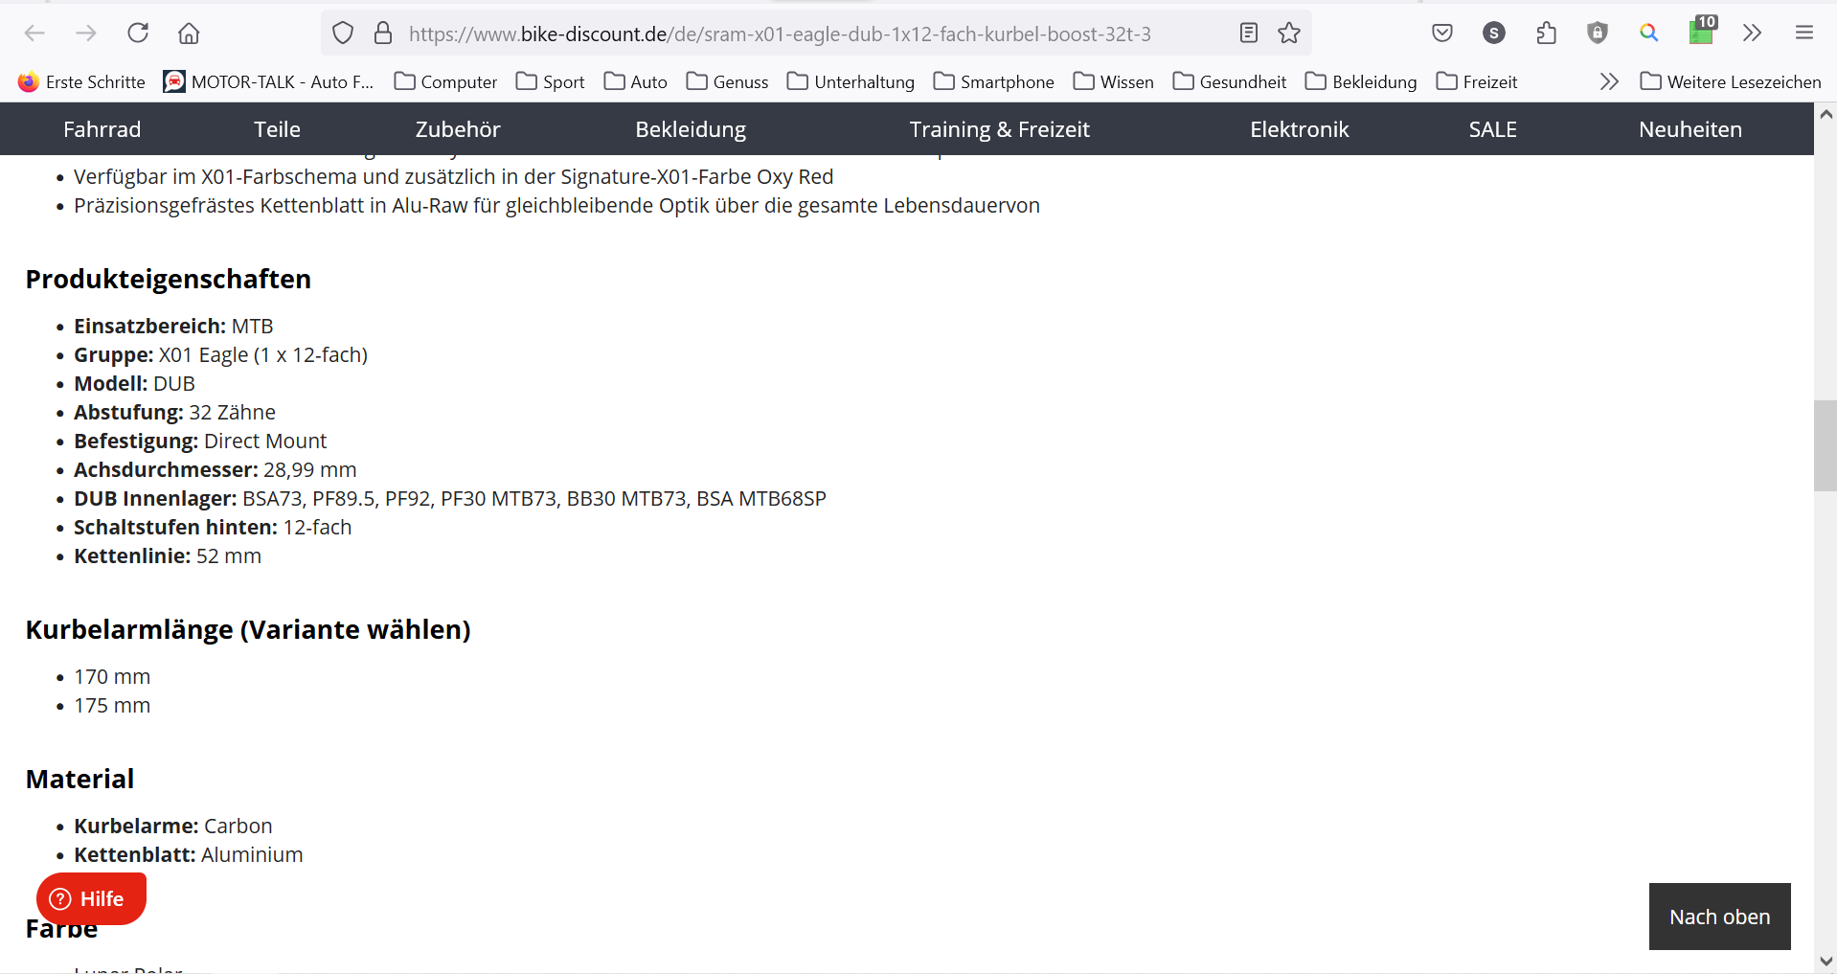Open the Elektronik navigation menu
This screenshot has width=1837, height=974.
[x=1299, y=129]
